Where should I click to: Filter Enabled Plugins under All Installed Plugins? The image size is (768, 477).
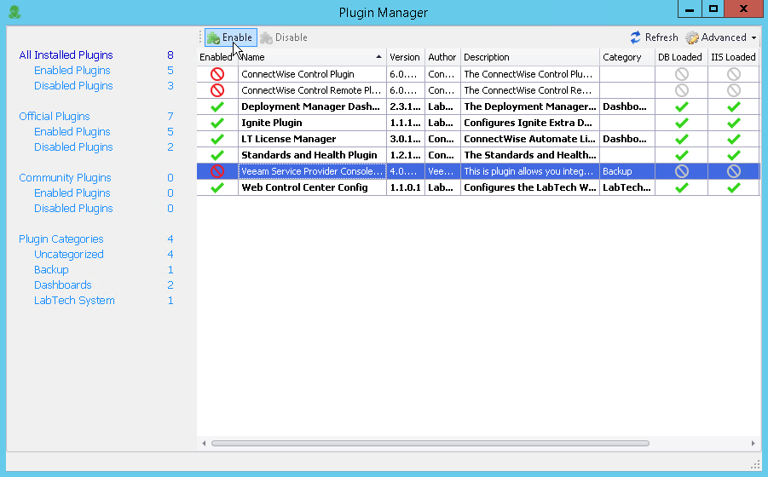[x=72, y=71]
